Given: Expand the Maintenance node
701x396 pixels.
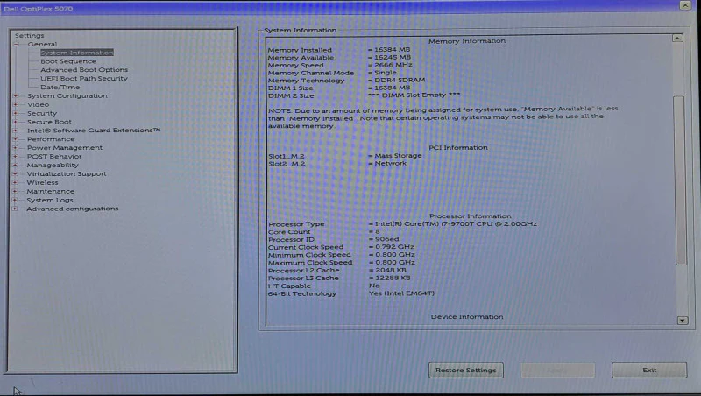Looking at the screenshot, I should [x=15, y=191].
